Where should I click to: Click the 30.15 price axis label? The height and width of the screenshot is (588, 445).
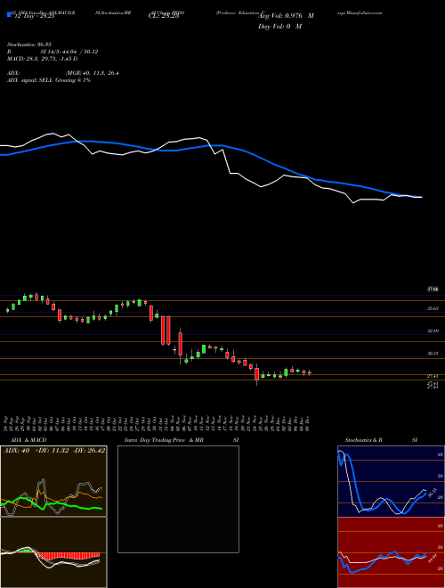pyautogui.click(x=433, y=354)
